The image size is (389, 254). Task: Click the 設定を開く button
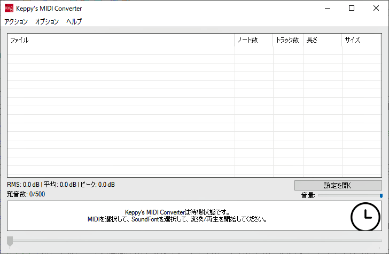338,185
